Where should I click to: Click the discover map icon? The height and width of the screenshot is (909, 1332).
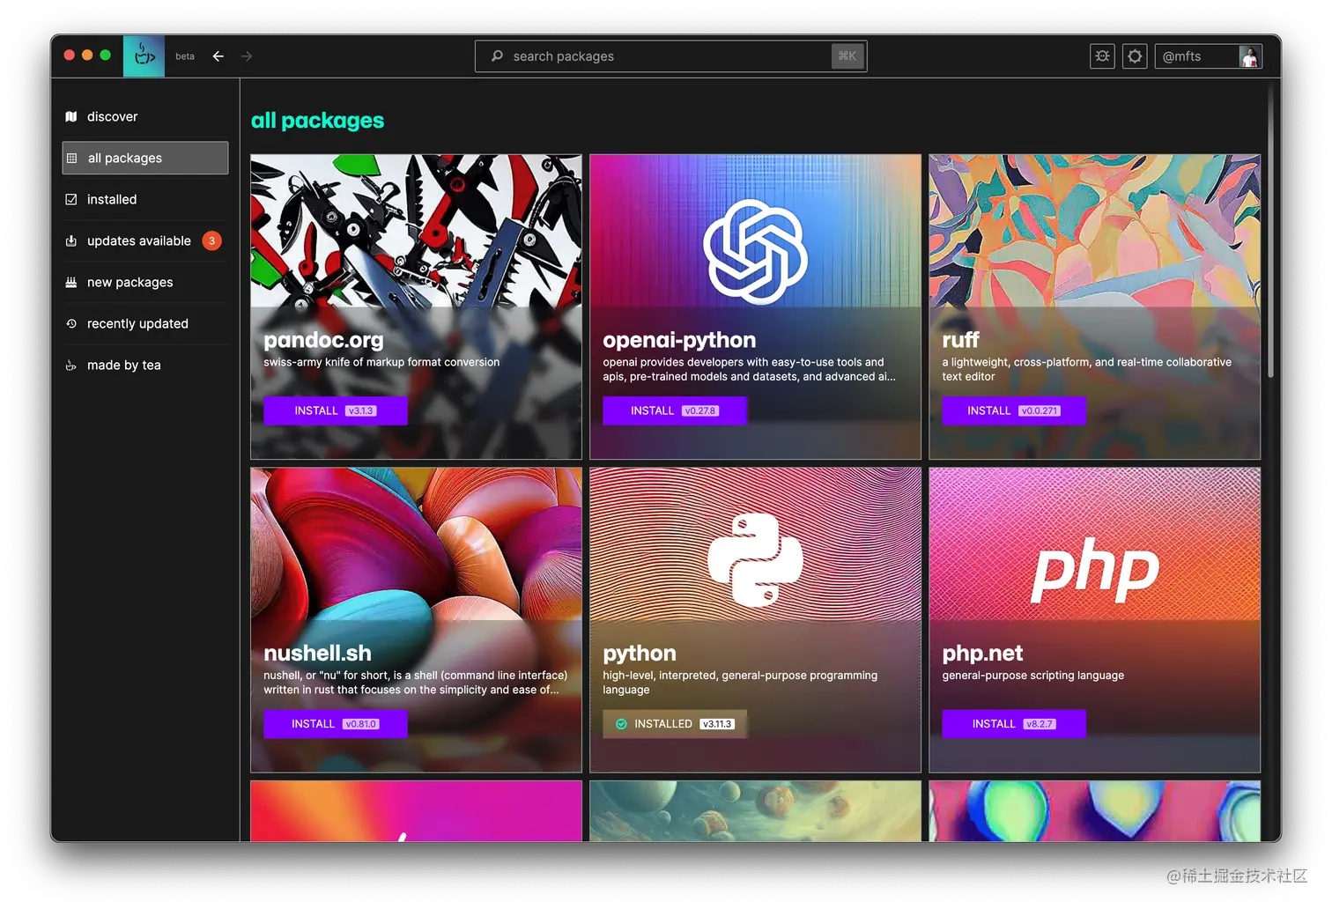[71, 116]
